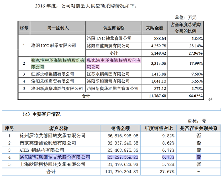Click the '序号' header in customer table
Screen dimensions: 224x178
click(x=9, y=128)
